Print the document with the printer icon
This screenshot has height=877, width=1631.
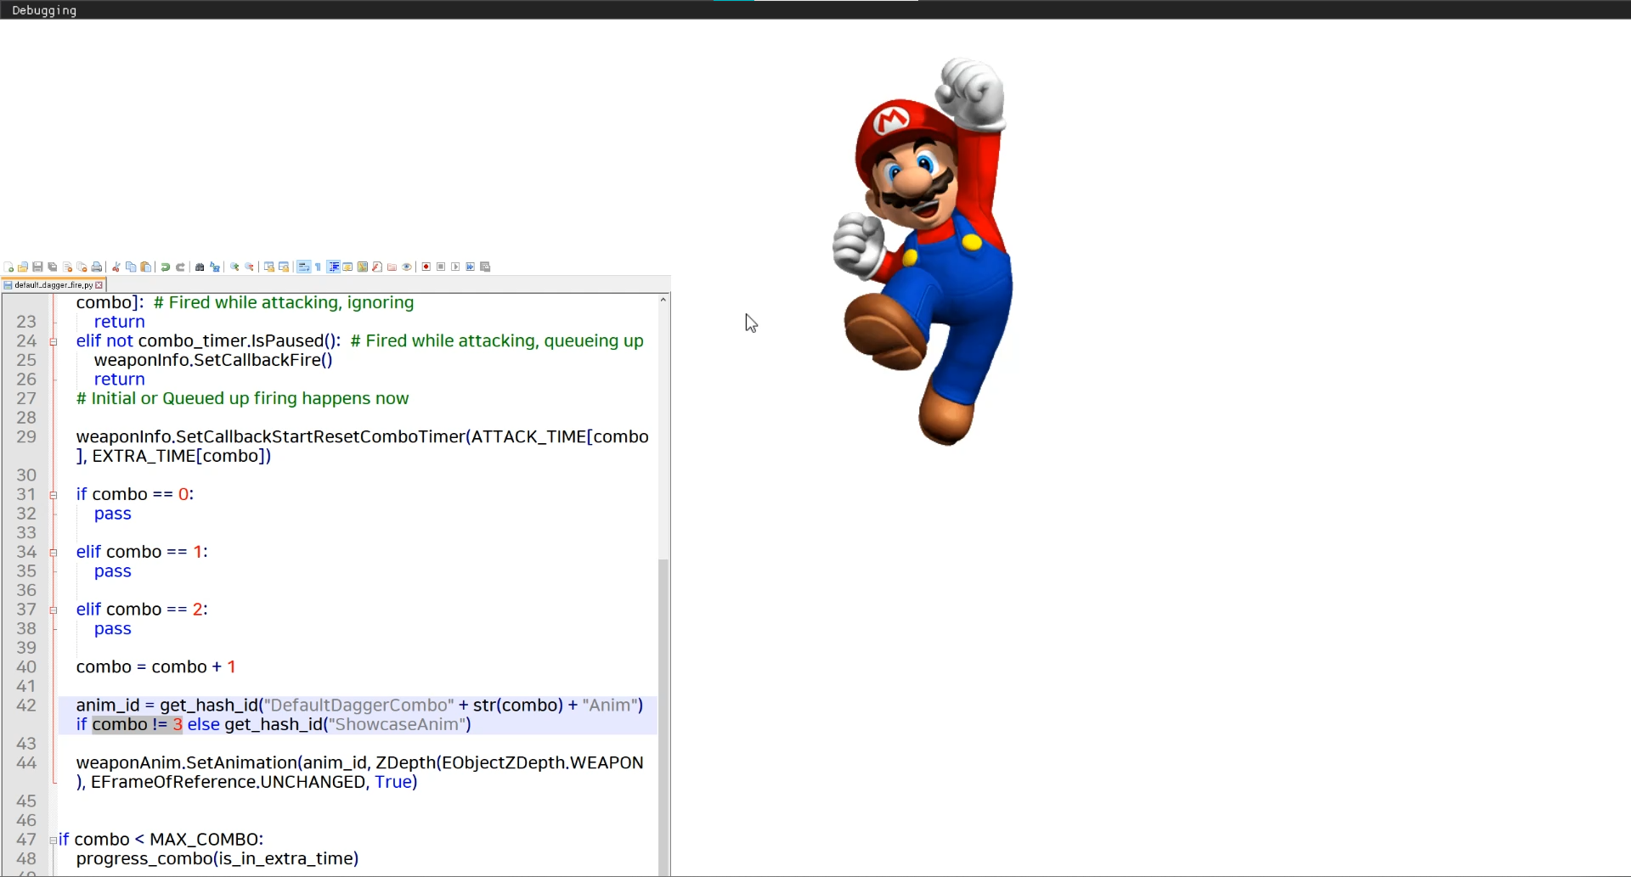point(97,267)
